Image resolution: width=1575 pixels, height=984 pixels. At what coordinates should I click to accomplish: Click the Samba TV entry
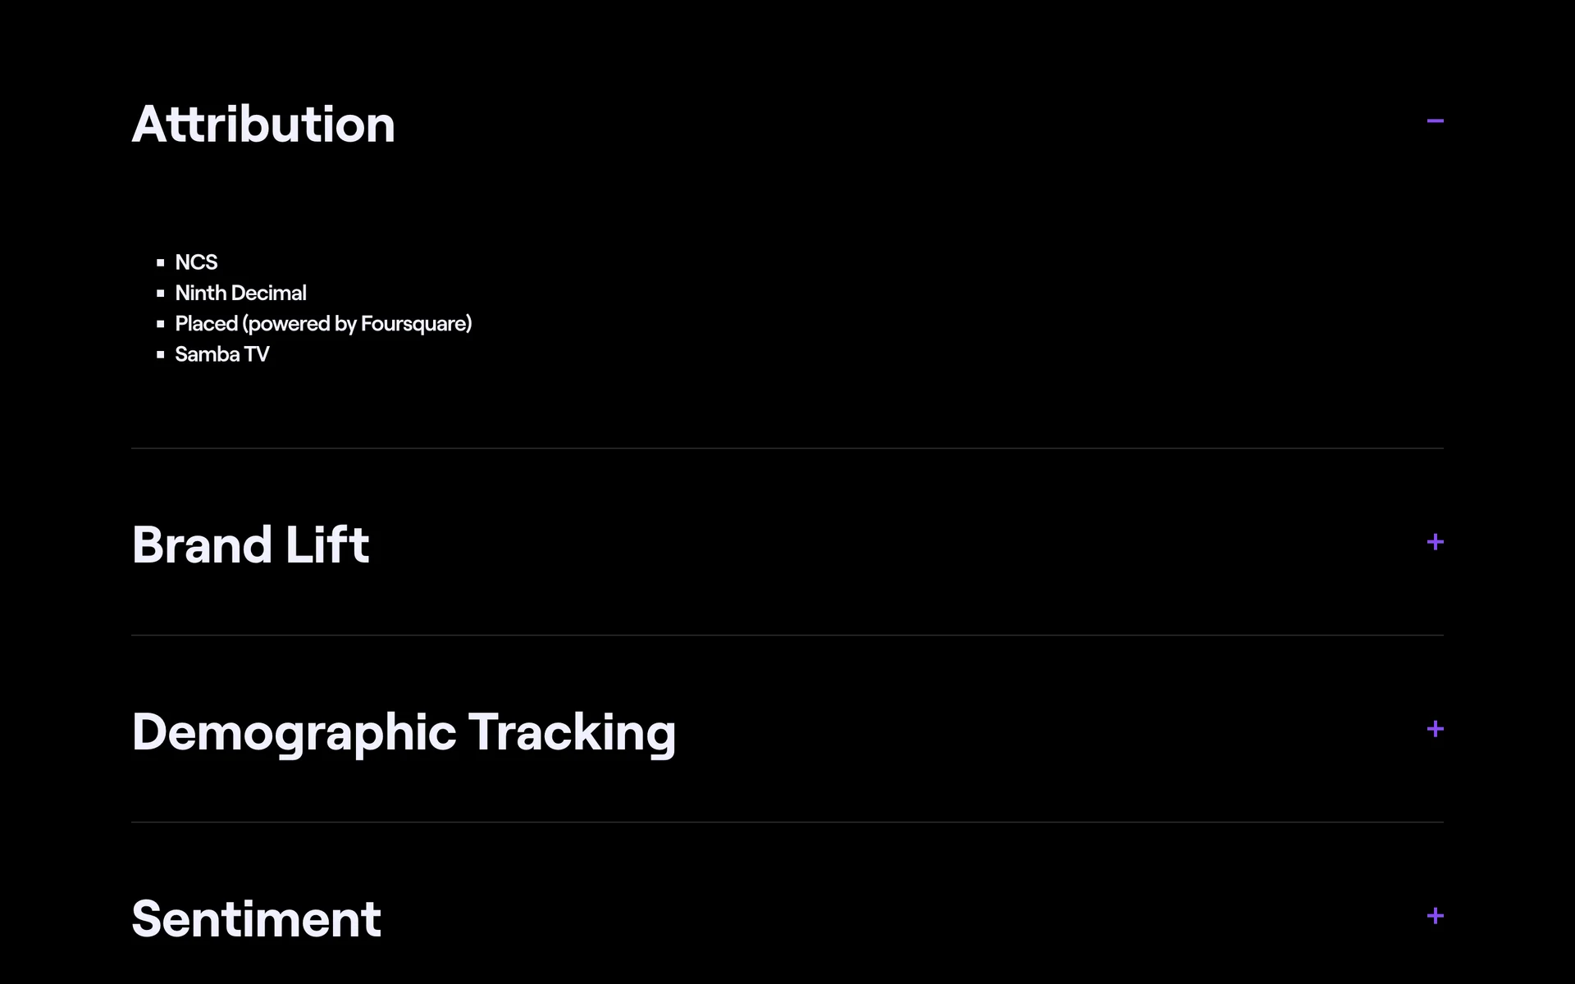point(221,354)
